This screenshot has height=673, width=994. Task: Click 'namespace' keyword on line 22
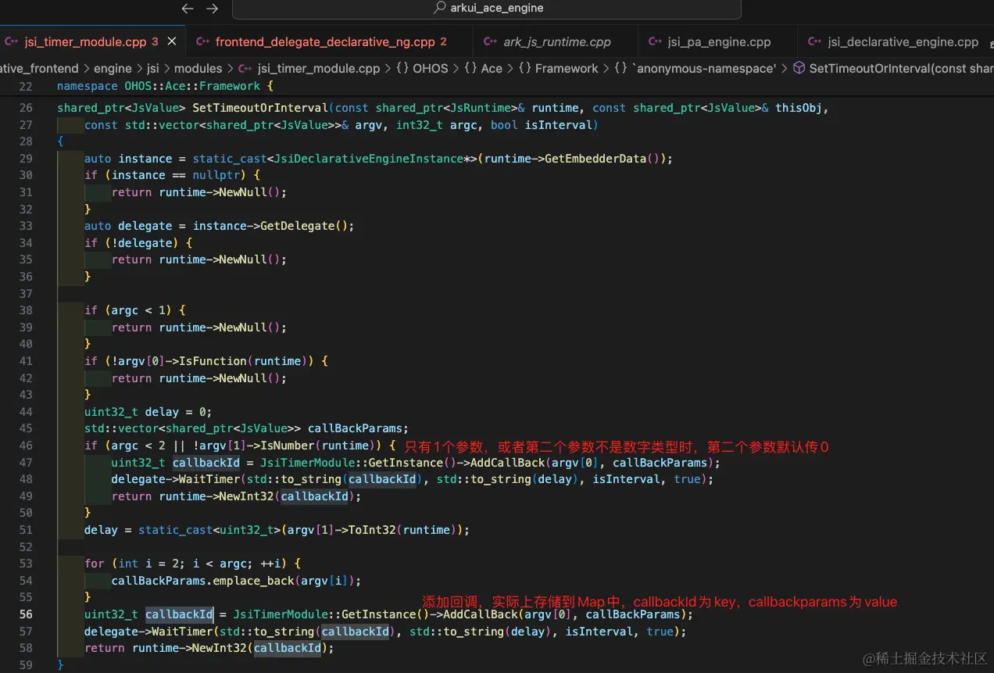coord(88,86)
